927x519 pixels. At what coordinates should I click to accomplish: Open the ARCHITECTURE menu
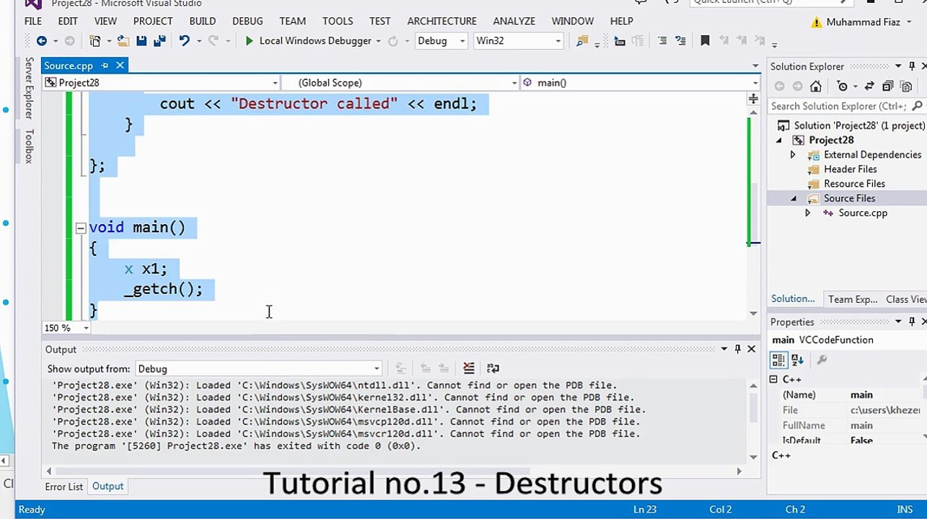pos(441,21)
